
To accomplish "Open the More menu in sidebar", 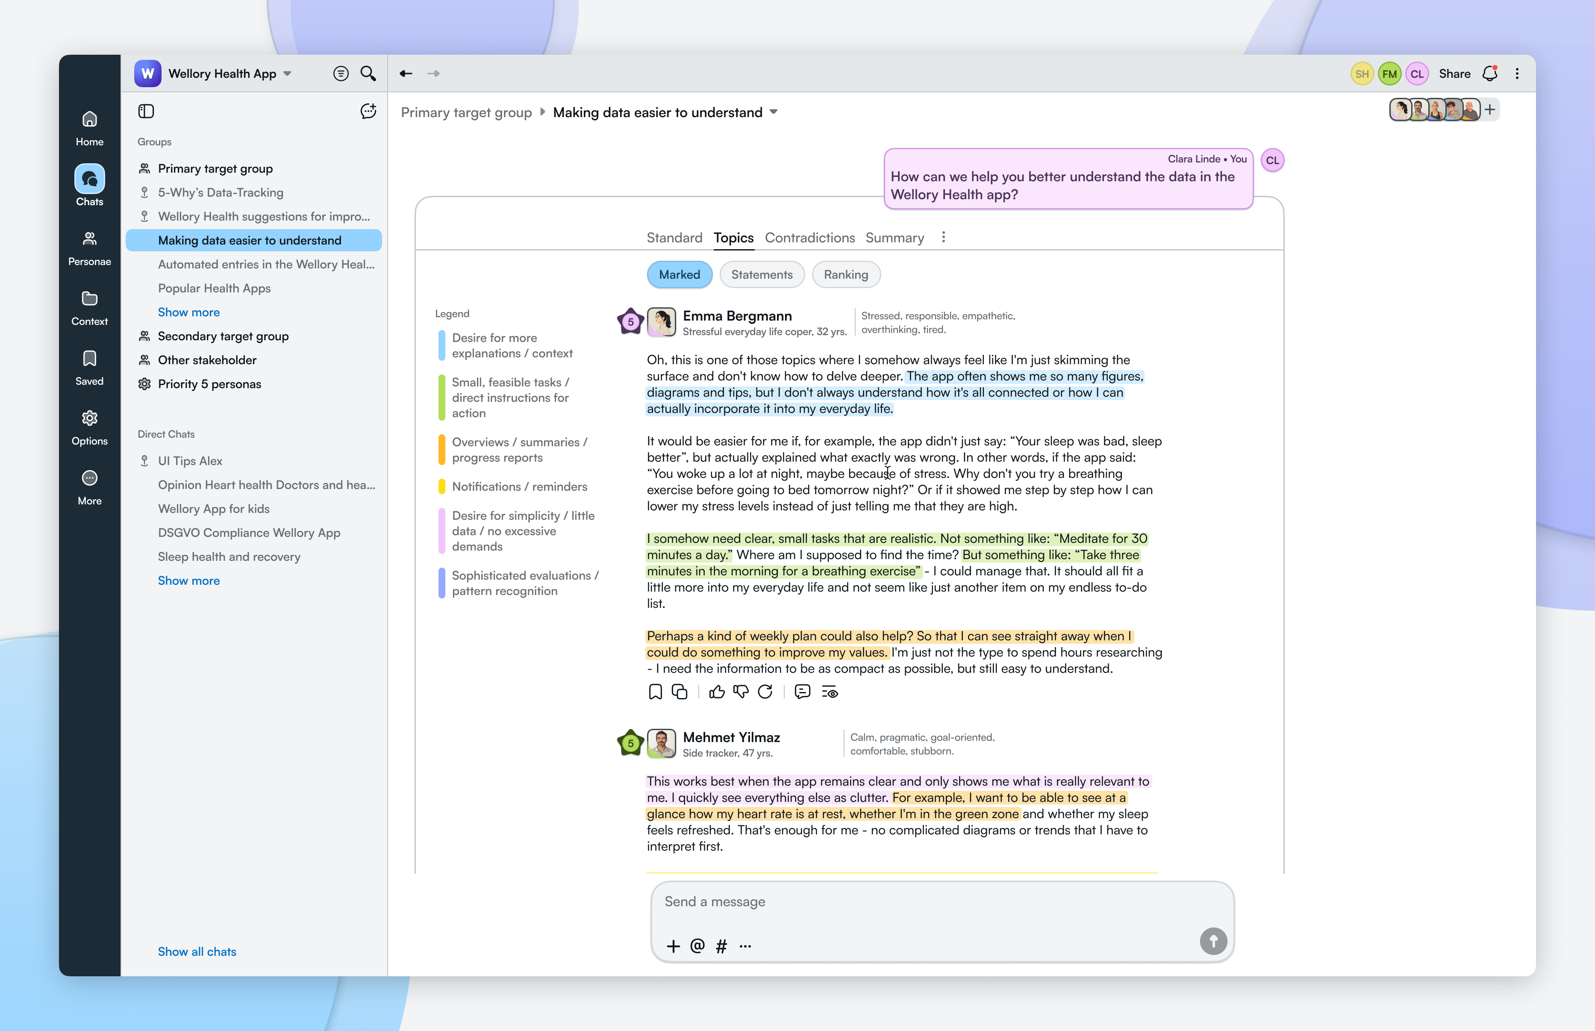I will click(89, 487).
